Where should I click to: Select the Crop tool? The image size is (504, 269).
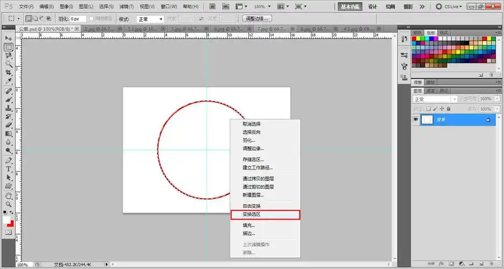9,73
